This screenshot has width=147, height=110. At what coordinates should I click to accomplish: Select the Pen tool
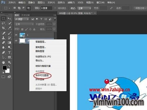(x=4, y=53)
